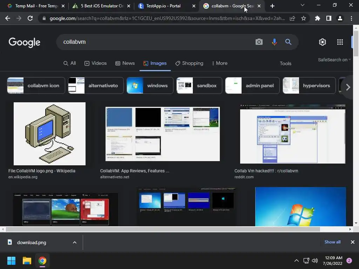359x269 pixels.
Task: Open a new tab with plus button
Action: (272, 6)
